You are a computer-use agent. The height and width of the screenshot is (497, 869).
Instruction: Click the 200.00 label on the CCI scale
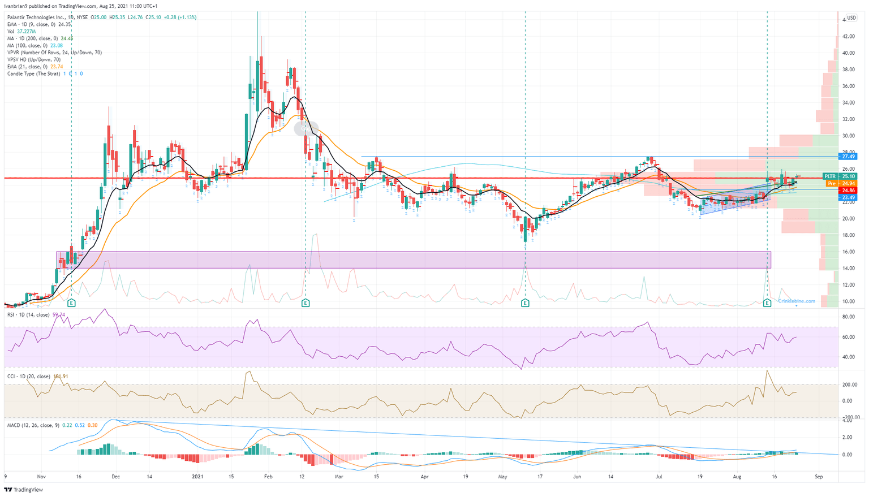coord(849,384)
